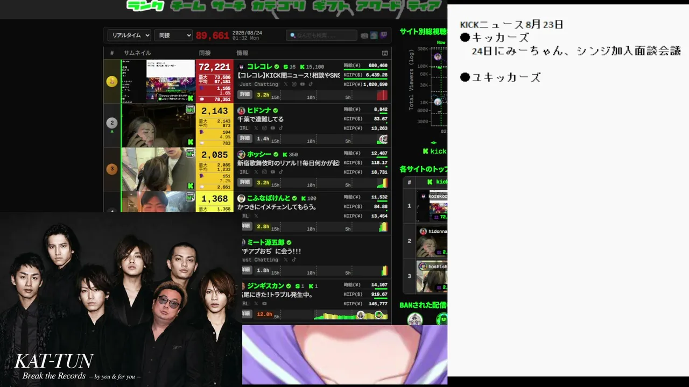Click こふなばけんと's avatar icon
The image size is (689, 387).
[241, 199]
